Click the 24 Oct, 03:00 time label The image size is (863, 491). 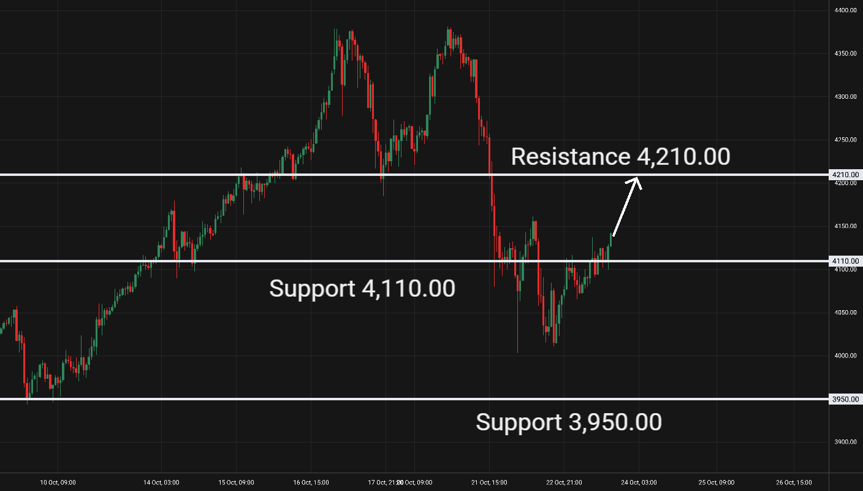tap(638, 482)
